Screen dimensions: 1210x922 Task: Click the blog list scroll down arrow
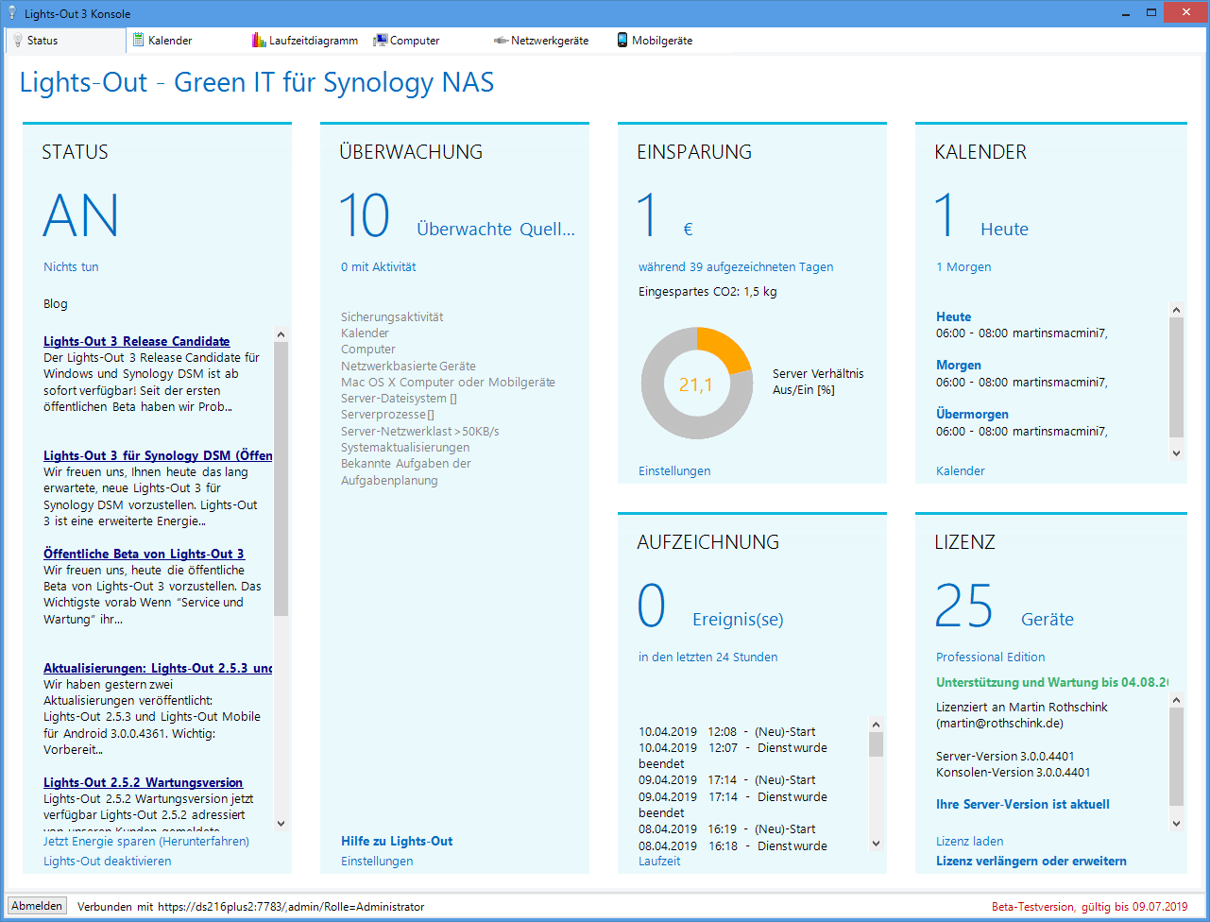pos(281,824)
